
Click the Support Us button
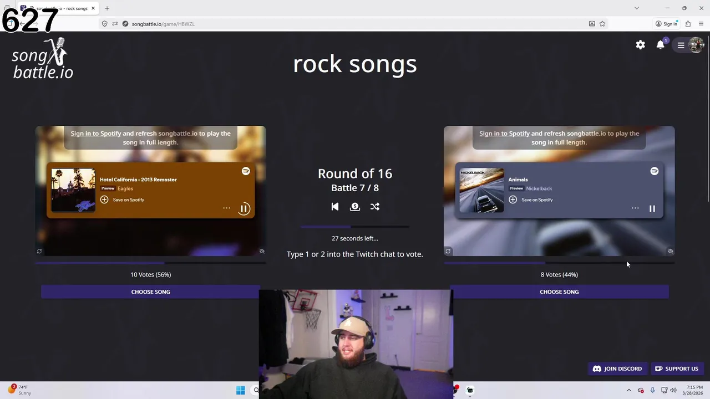pos(677,369)
